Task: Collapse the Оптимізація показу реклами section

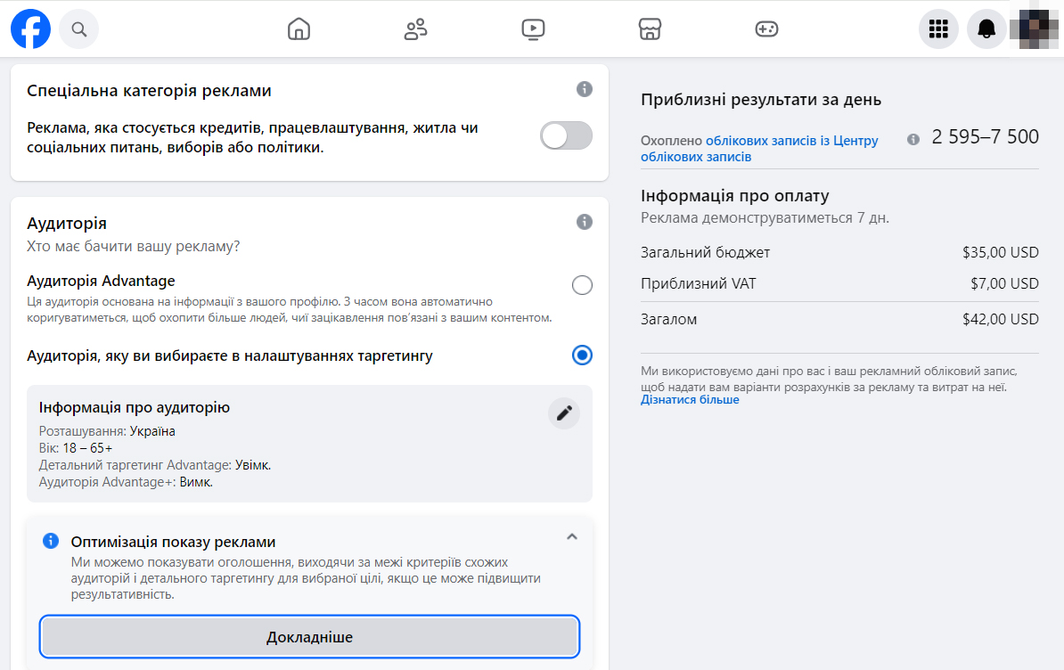Action: tap(574, 536)
